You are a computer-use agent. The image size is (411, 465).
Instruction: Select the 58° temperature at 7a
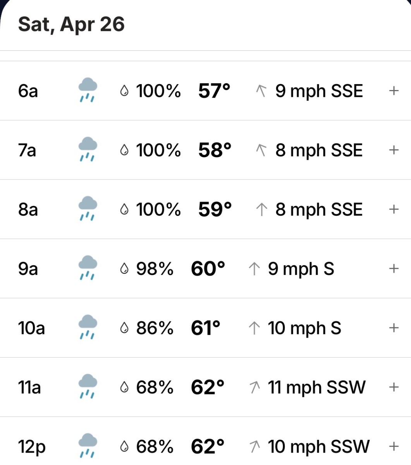pyautogui.click(x=215, y=150)
